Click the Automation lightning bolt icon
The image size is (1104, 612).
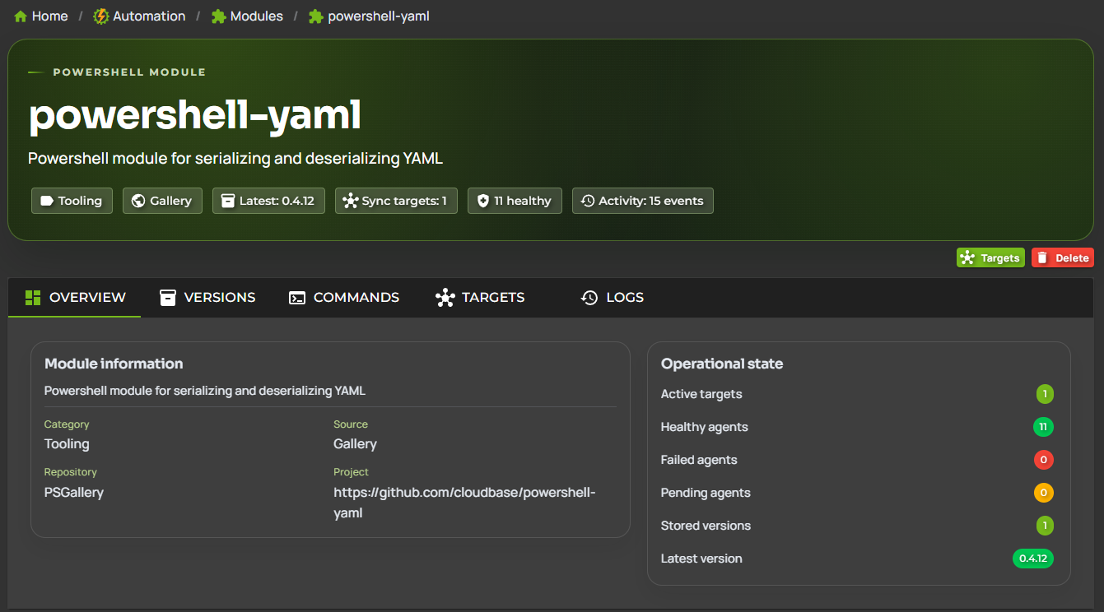click(x=101, y=16)
